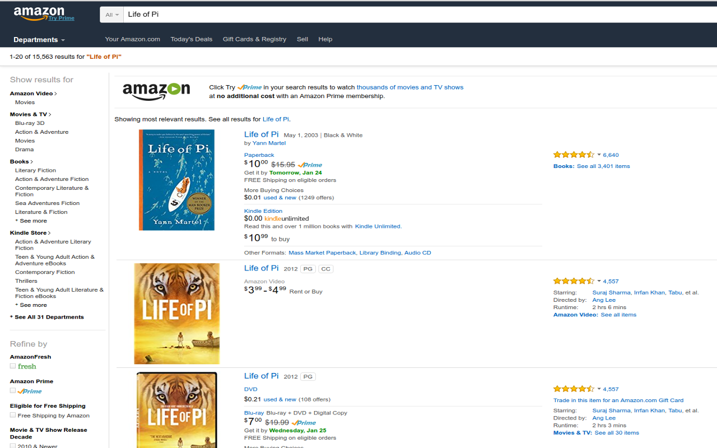
Task: Follow the See All 31 Departments link
Action: [49, 317]
